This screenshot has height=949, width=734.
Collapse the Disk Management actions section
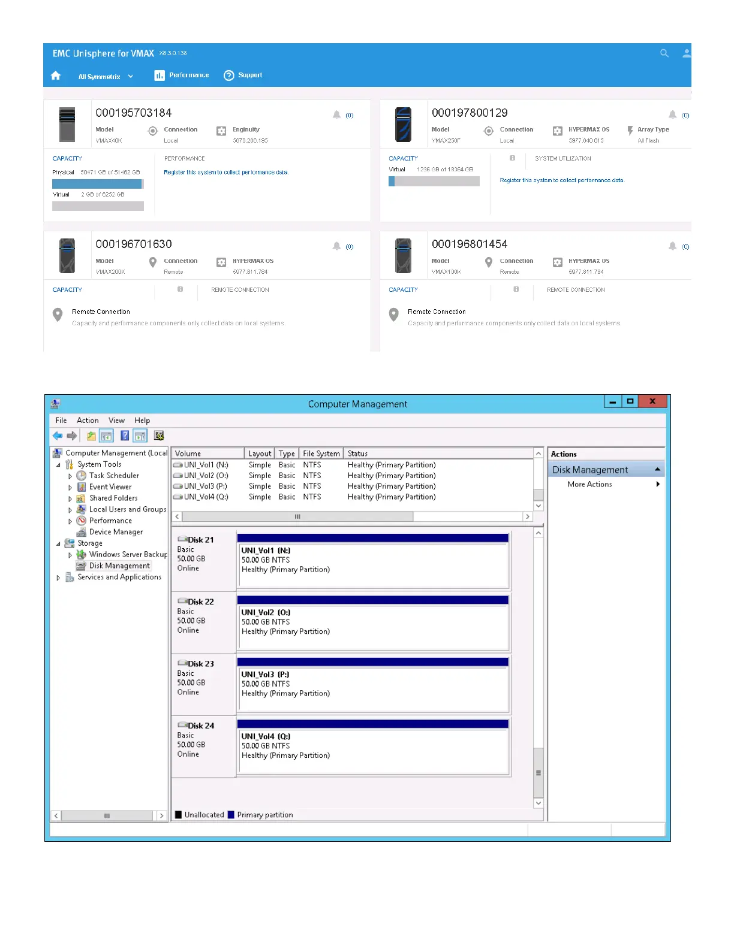click(658, 470)
